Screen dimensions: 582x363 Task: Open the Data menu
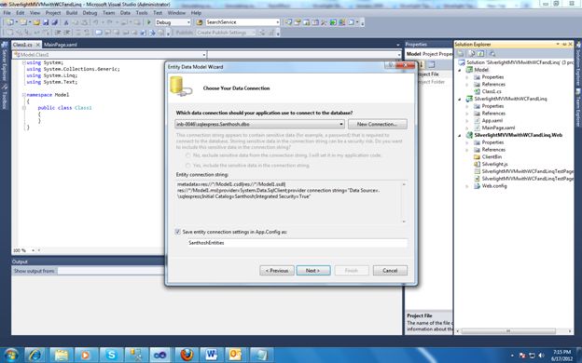[x=125, y=13]
